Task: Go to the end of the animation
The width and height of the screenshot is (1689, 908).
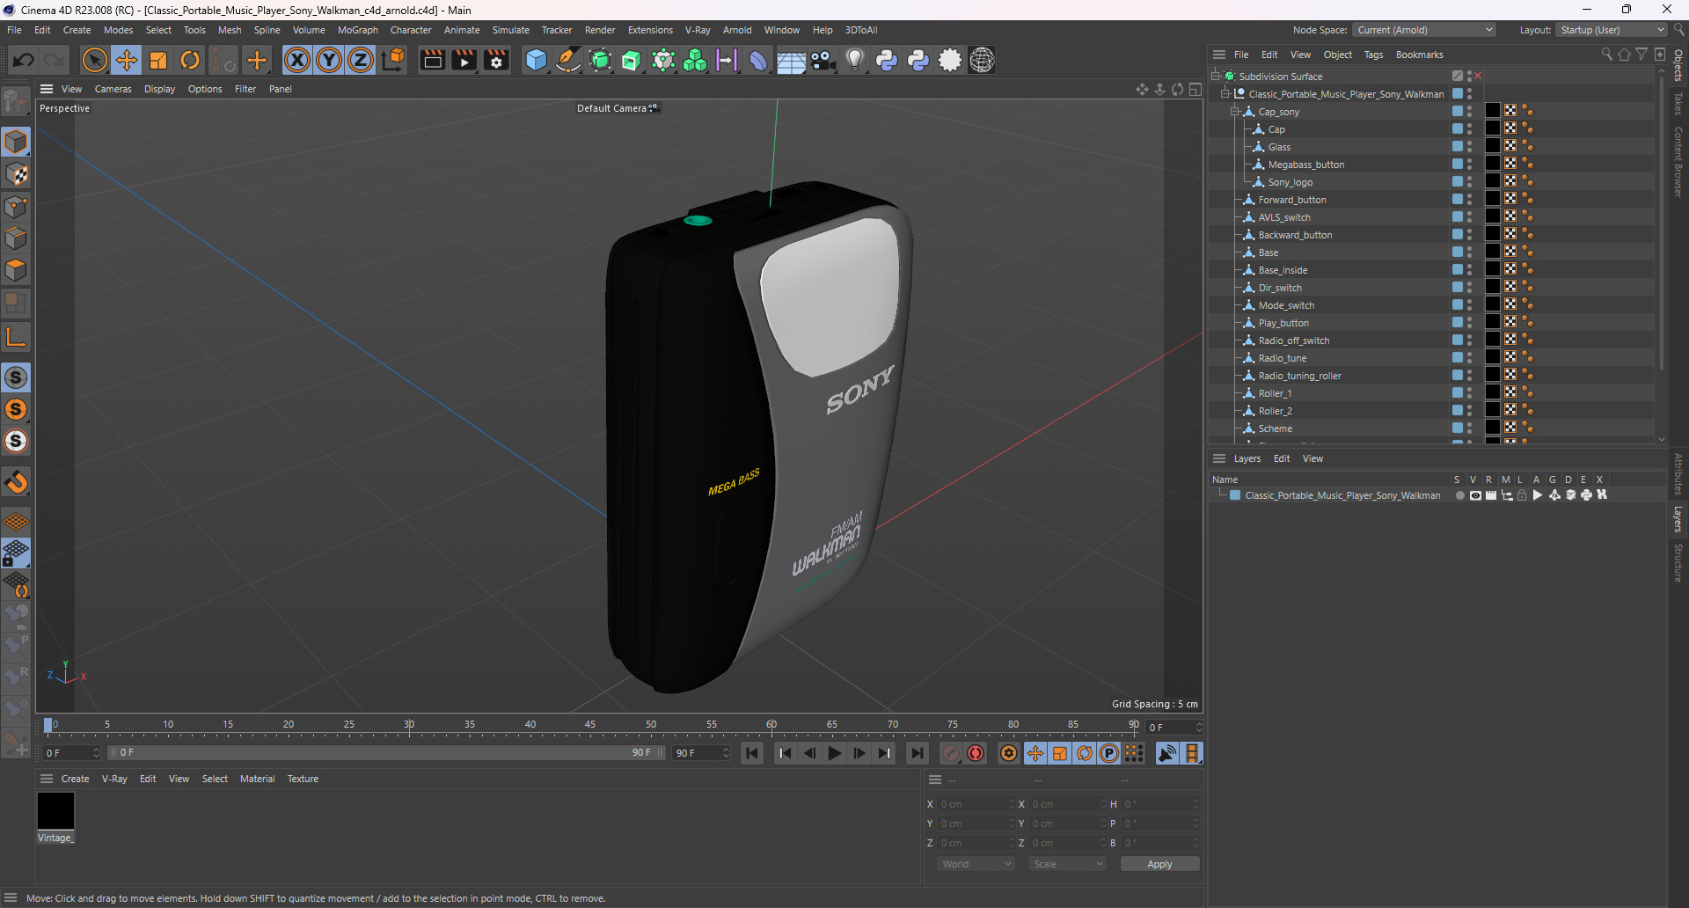Action: [917, 753]
